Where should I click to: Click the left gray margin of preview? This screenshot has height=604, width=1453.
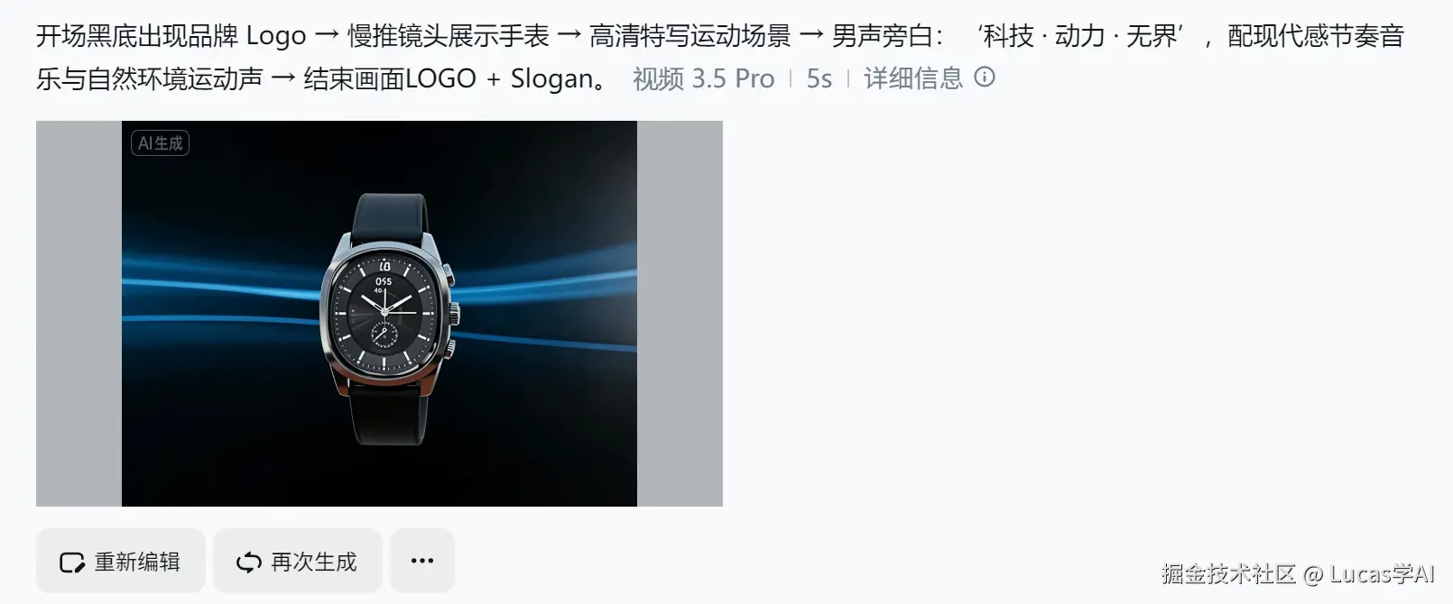(x=79, y=314)
